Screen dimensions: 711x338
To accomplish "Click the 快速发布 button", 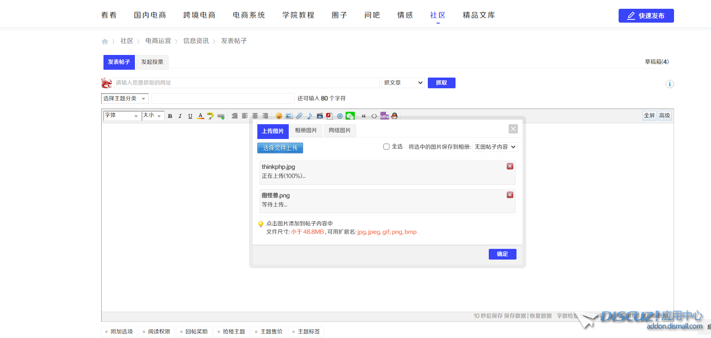I will click(x=646, y=16).
